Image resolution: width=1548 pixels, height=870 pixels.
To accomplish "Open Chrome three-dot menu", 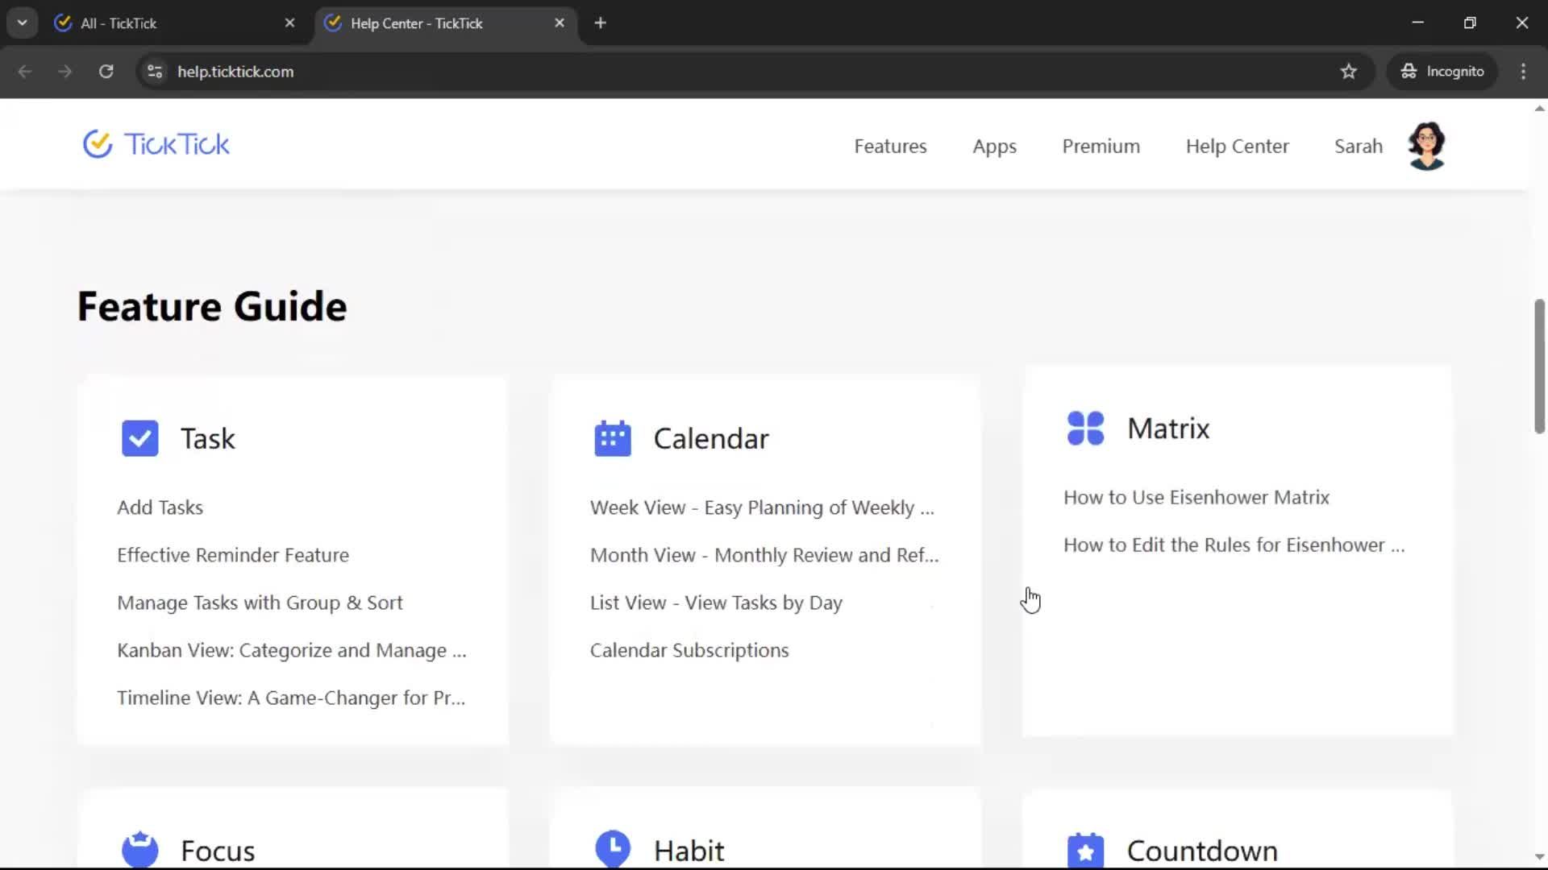I will [1522, 72].
